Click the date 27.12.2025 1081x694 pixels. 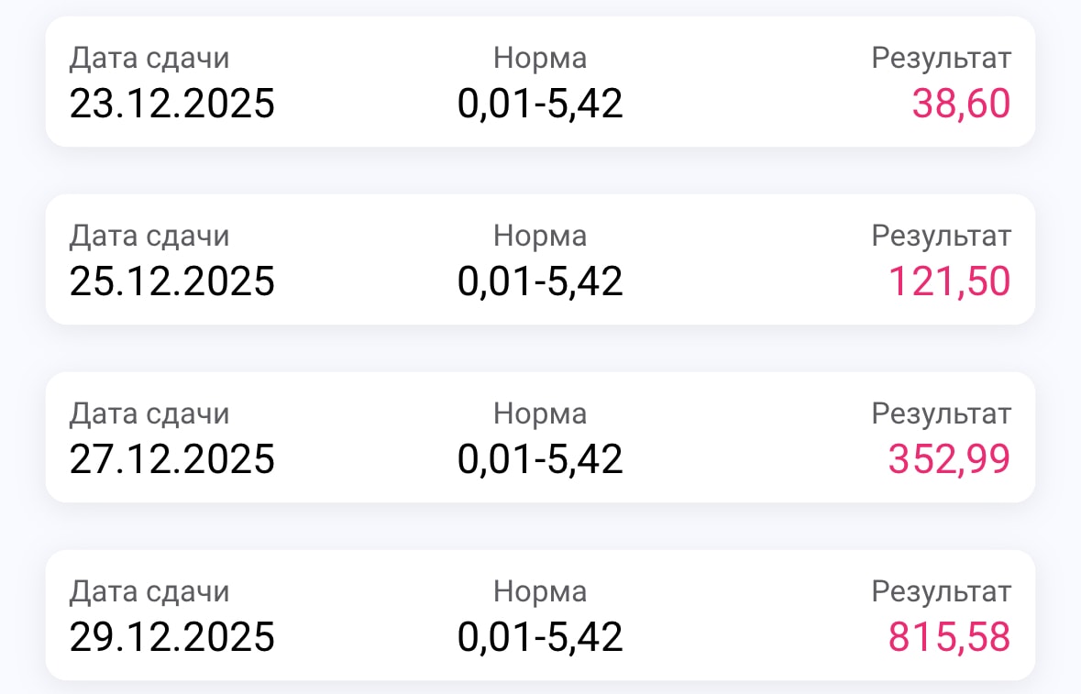(x=172, y=459)
